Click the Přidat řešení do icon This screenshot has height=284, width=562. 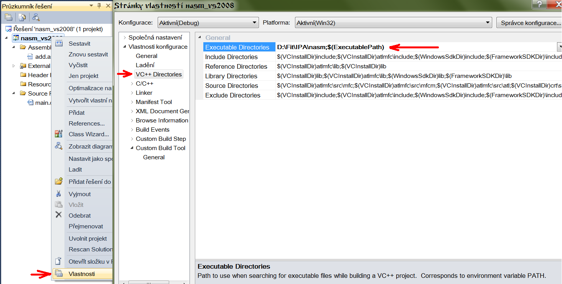pyautogui.click(x=59, y=182)
